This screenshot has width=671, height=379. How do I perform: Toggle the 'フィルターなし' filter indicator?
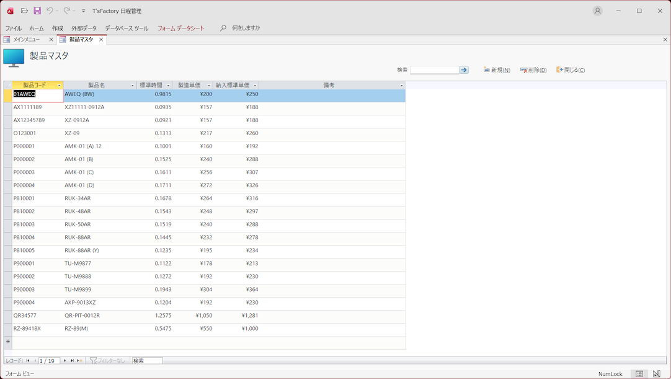click(108, 360)
